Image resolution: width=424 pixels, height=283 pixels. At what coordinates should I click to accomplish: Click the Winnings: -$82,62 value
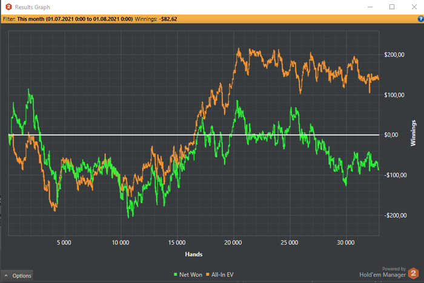156,19
